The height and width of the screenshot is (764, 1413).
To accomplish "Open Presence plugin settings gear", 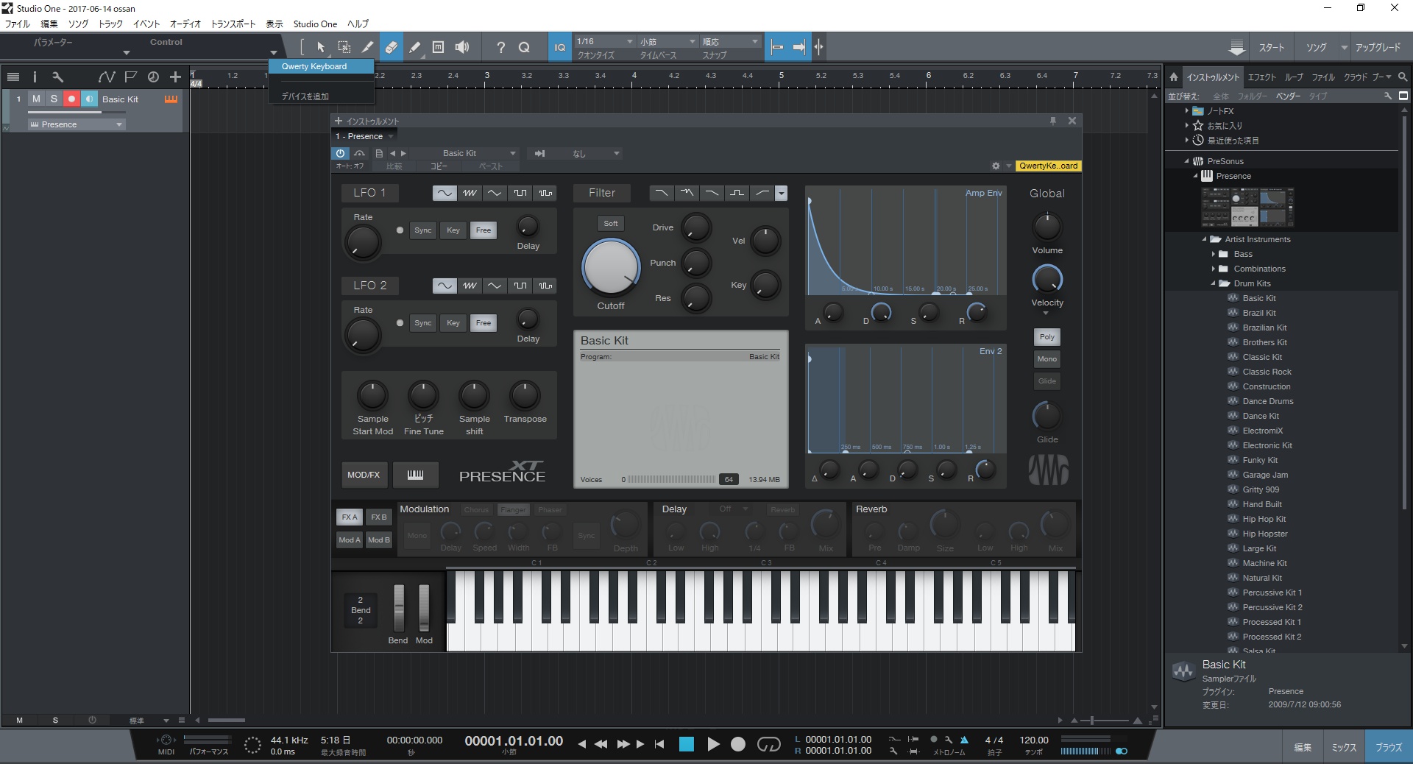I will tap(996, 166).
